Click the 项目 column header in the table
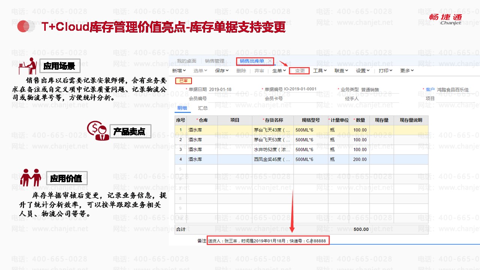This screenshot has width=480, height=270. tap(235, 120)
